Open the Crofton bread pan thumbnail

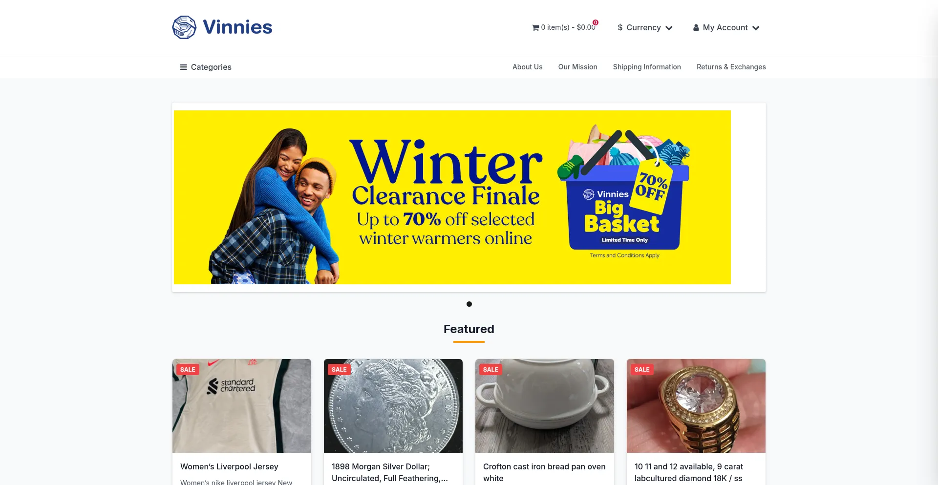pos(545,406)
